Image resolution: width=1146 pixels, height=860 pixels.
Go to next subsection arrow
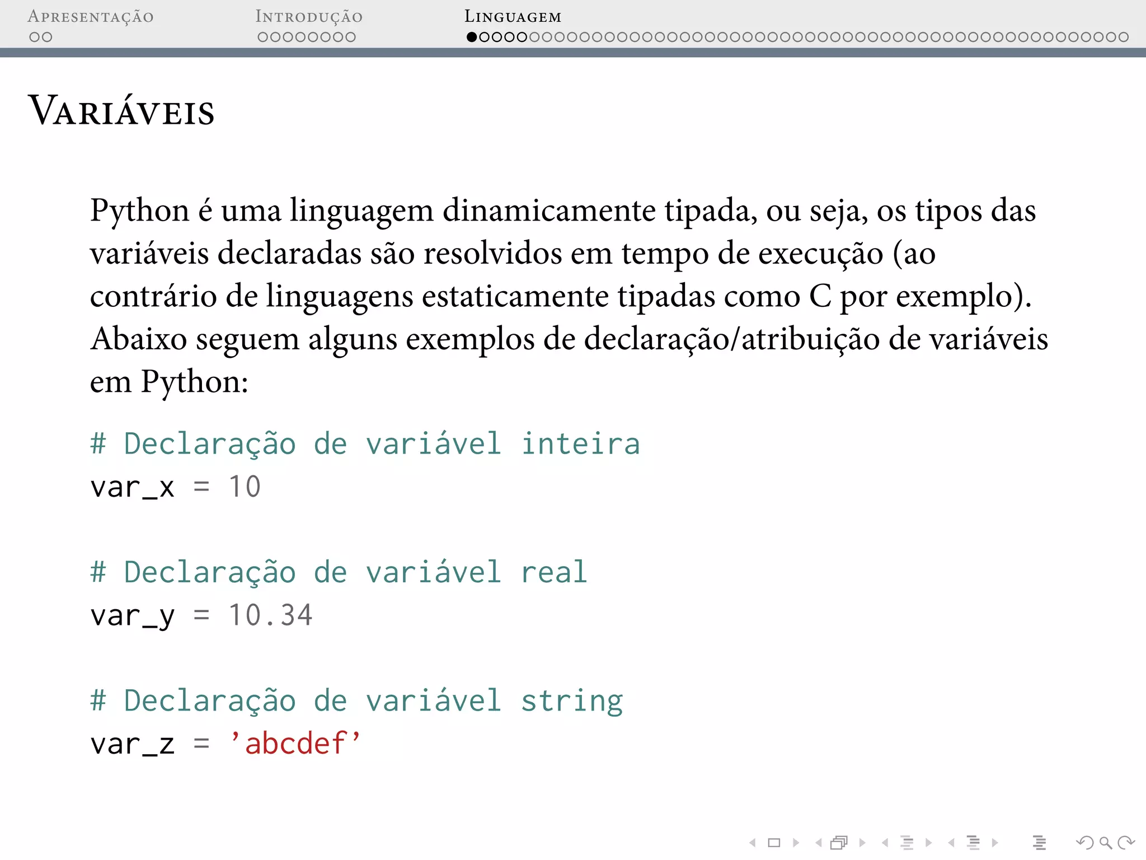929,843
